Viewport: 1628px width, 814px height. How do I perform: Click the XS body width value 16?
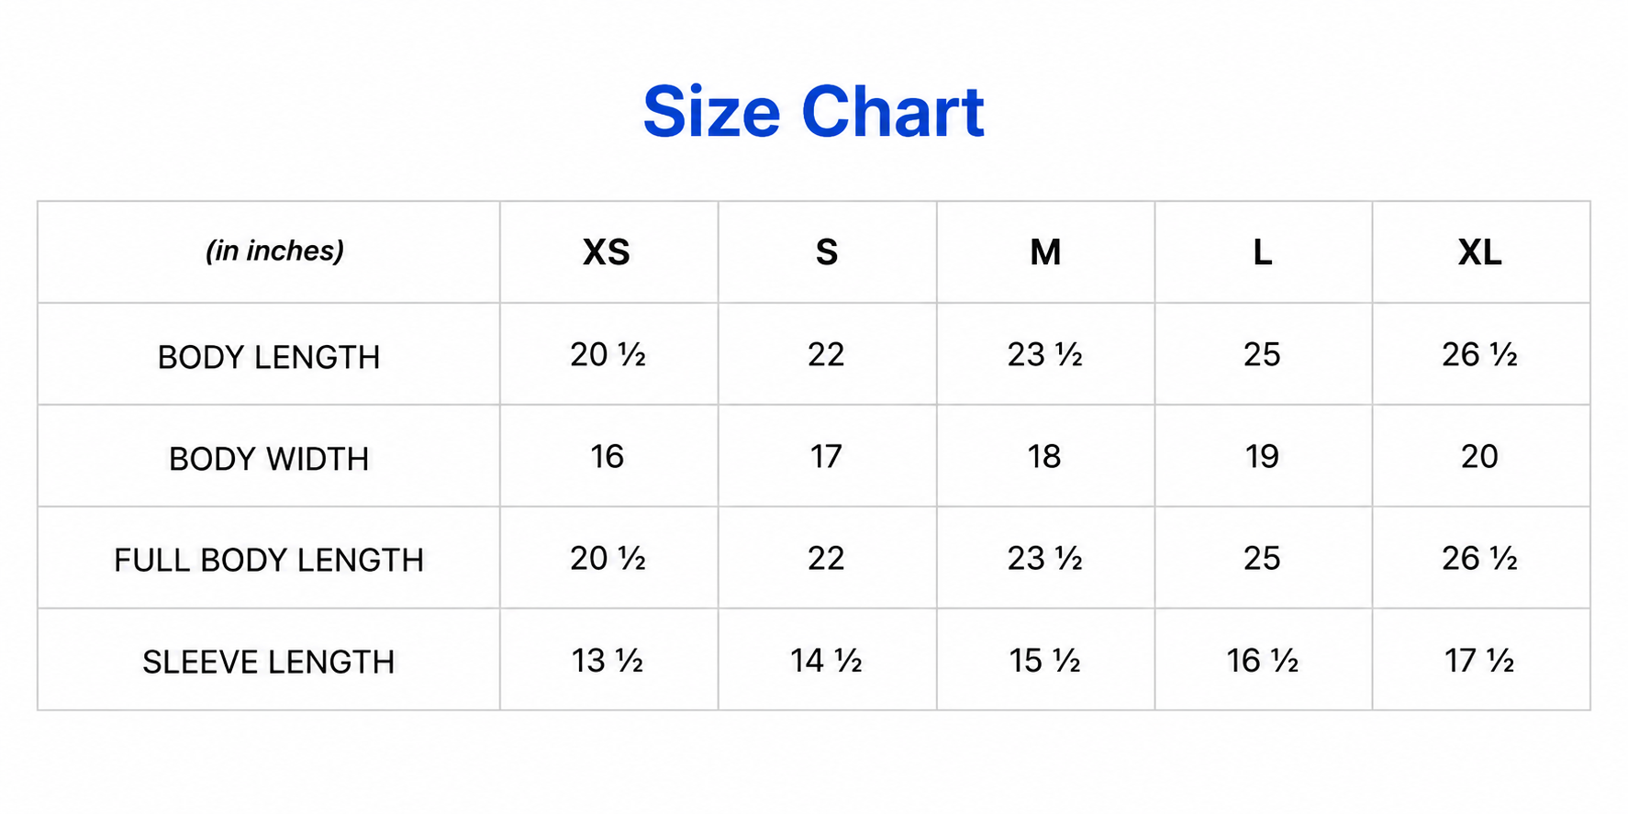[x=607, y=456]
